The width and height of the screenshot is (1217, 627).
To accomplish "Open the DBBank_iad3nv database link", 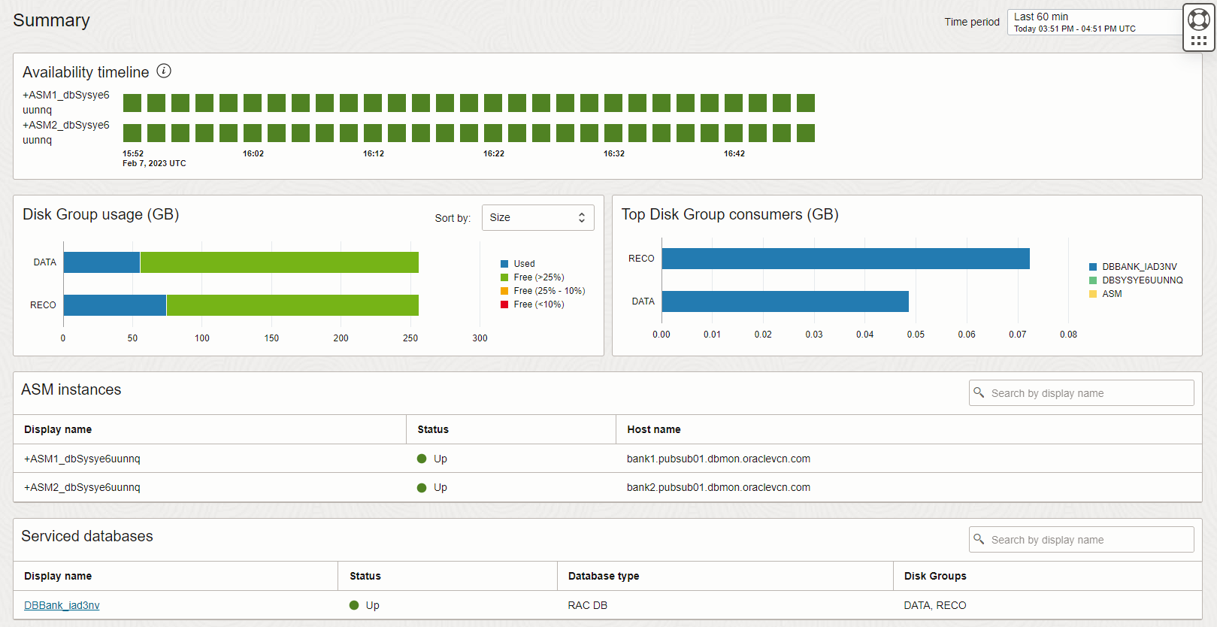I will coord(62,605).
